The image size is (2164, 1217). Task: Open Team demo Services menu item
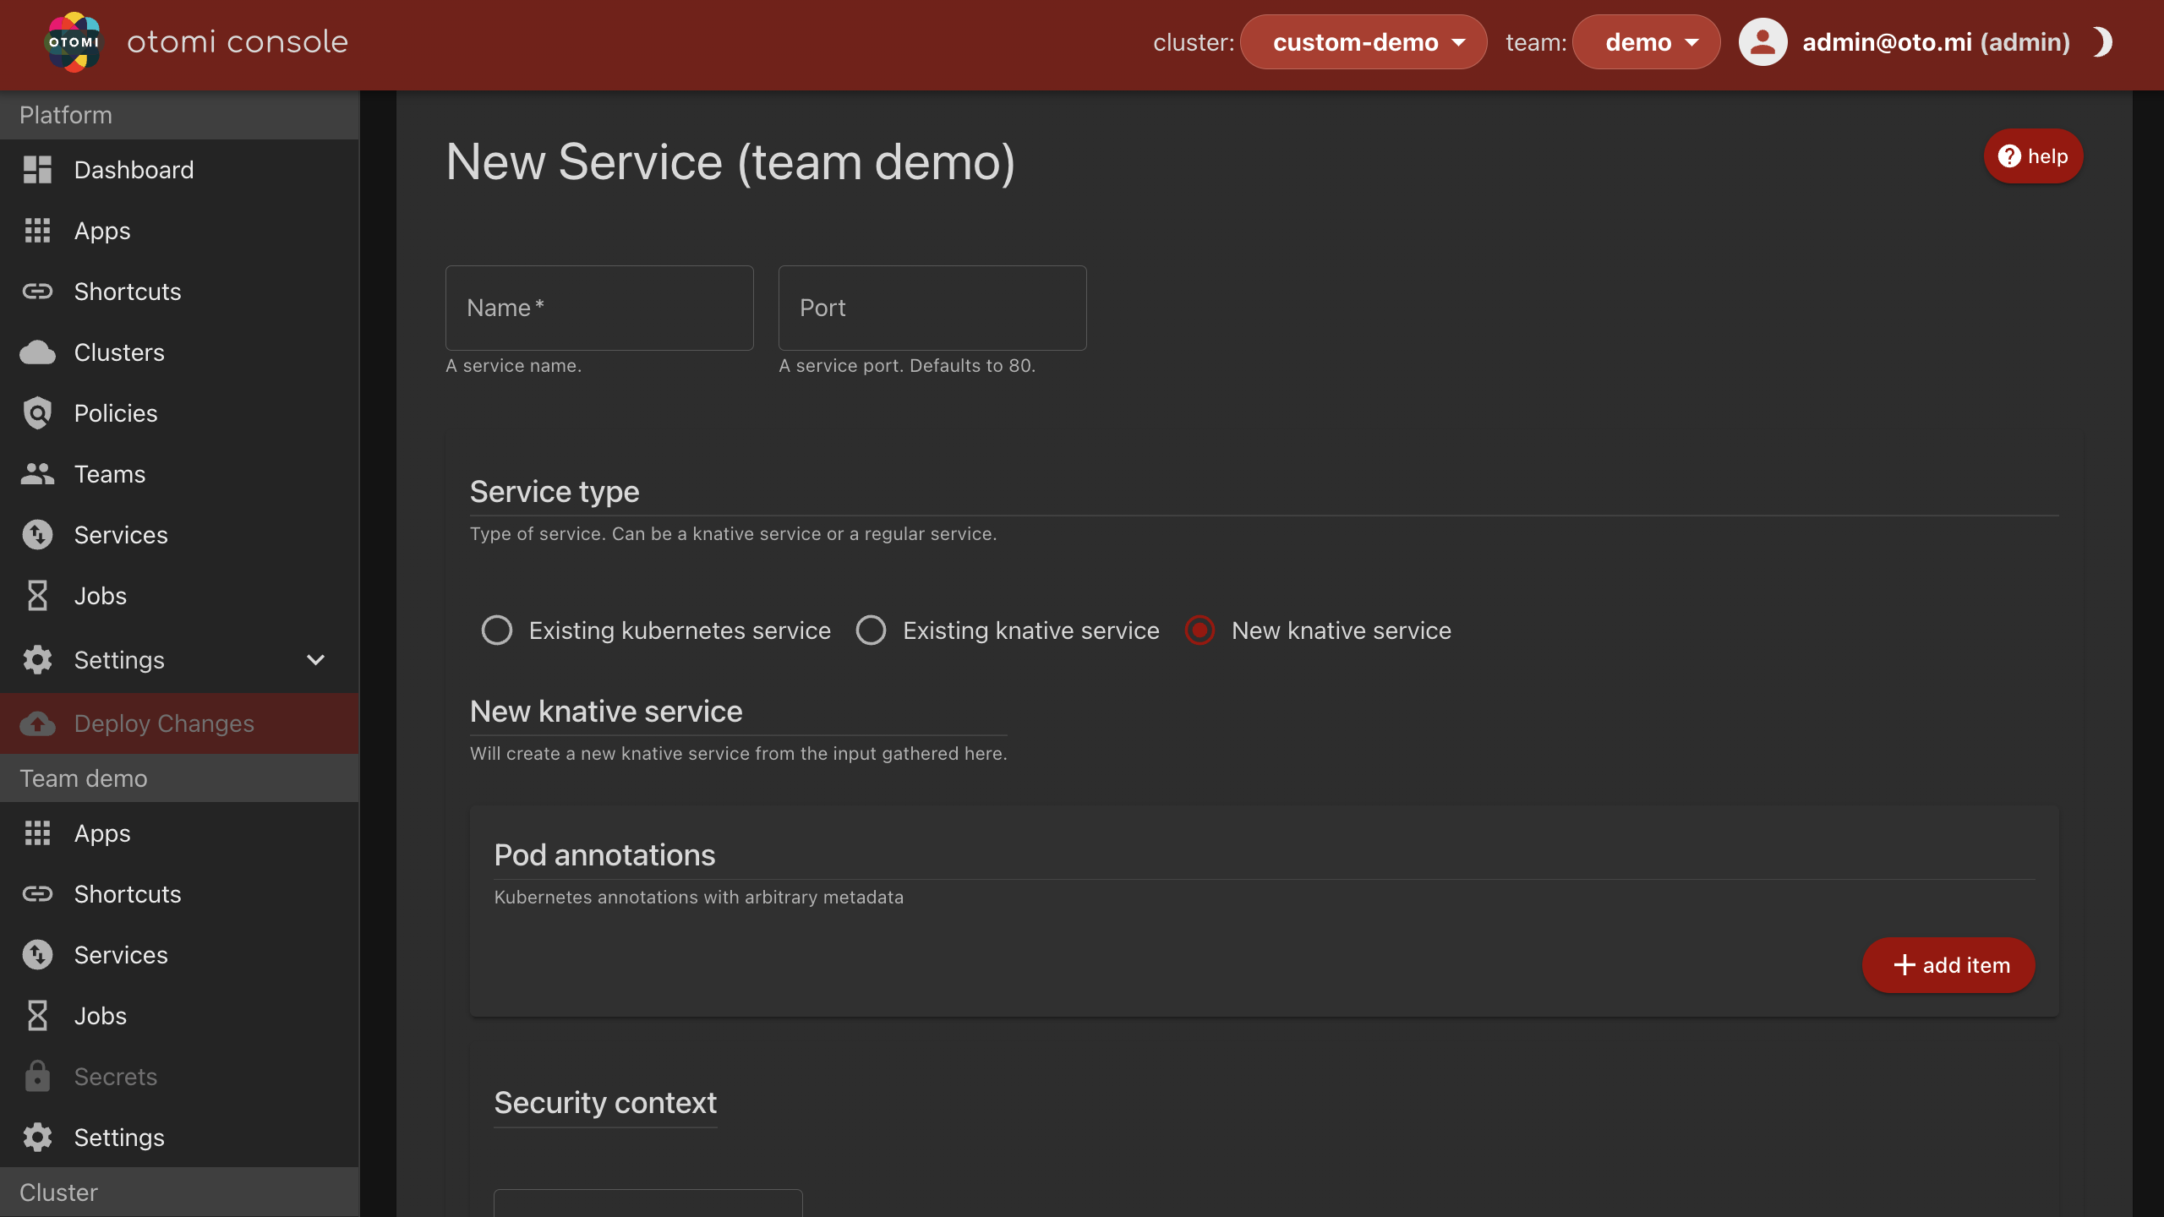121,955
